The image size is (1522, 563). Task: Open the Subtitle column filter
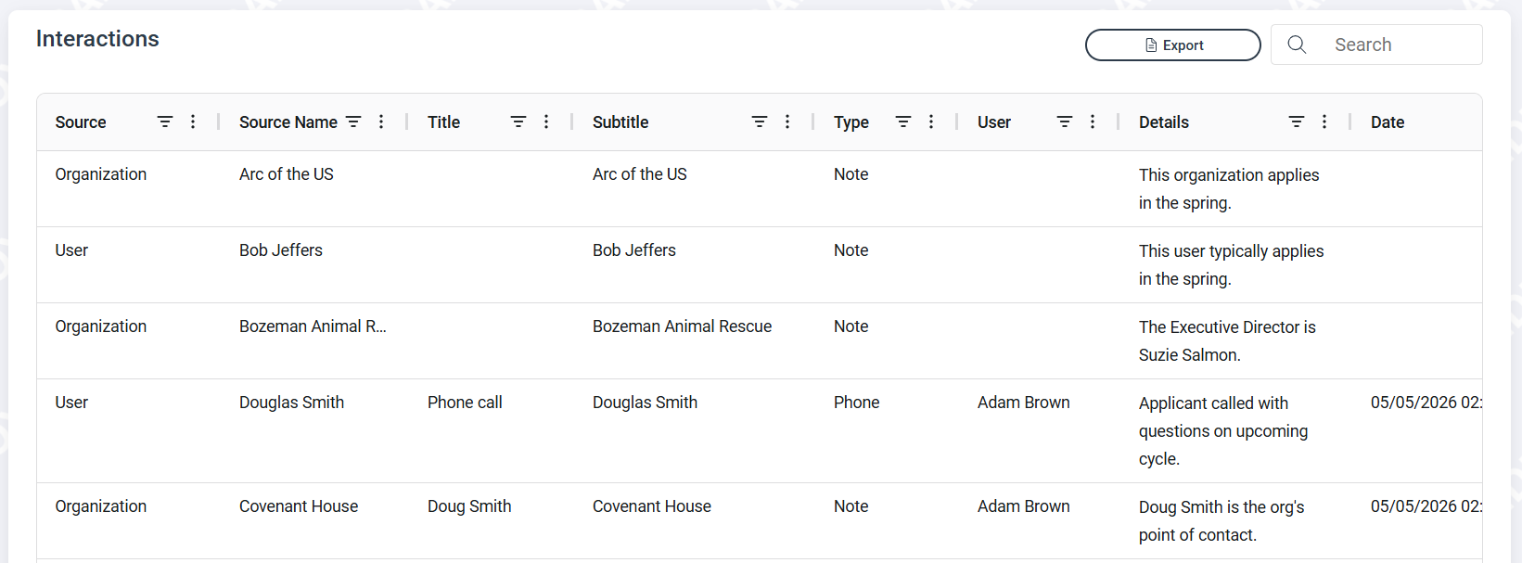[760, 122]
